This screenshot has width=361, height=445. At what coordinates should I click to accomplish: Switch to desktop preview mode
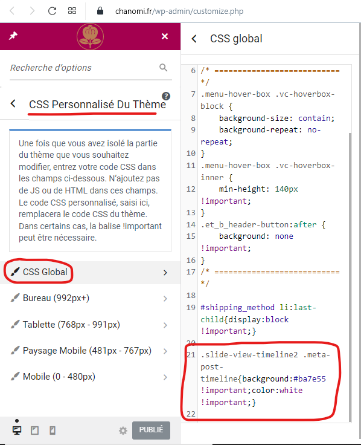(x=17, y=430)
